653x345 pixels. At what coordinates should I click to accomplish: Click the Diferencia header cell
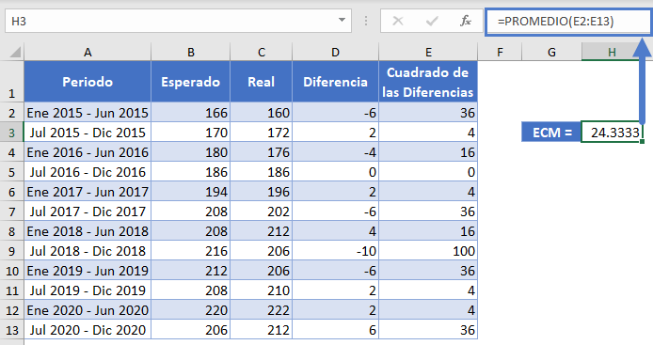pyautogui.click(x=335, y=82)
